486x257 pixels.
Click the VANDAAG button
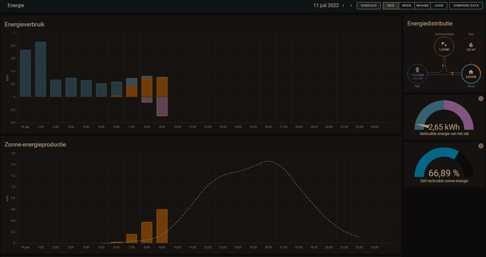pos(369,5)
